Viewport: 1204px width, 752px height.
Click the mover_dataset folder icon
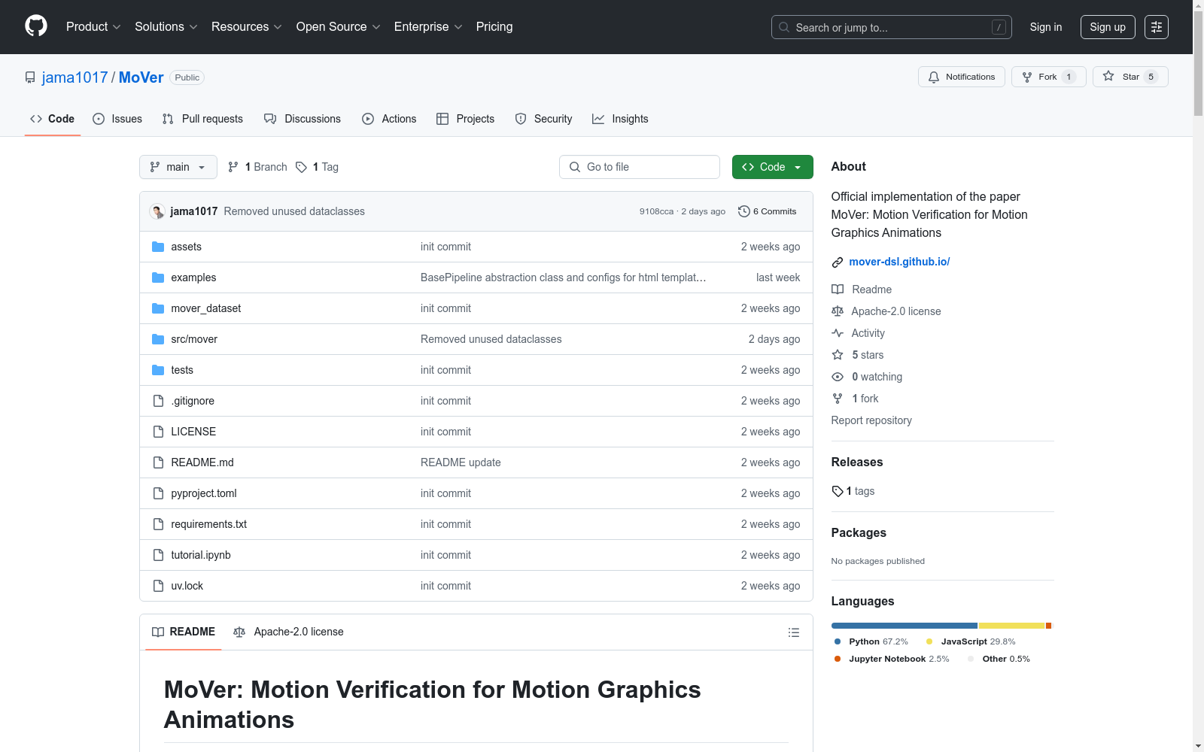tap(158, 308)
